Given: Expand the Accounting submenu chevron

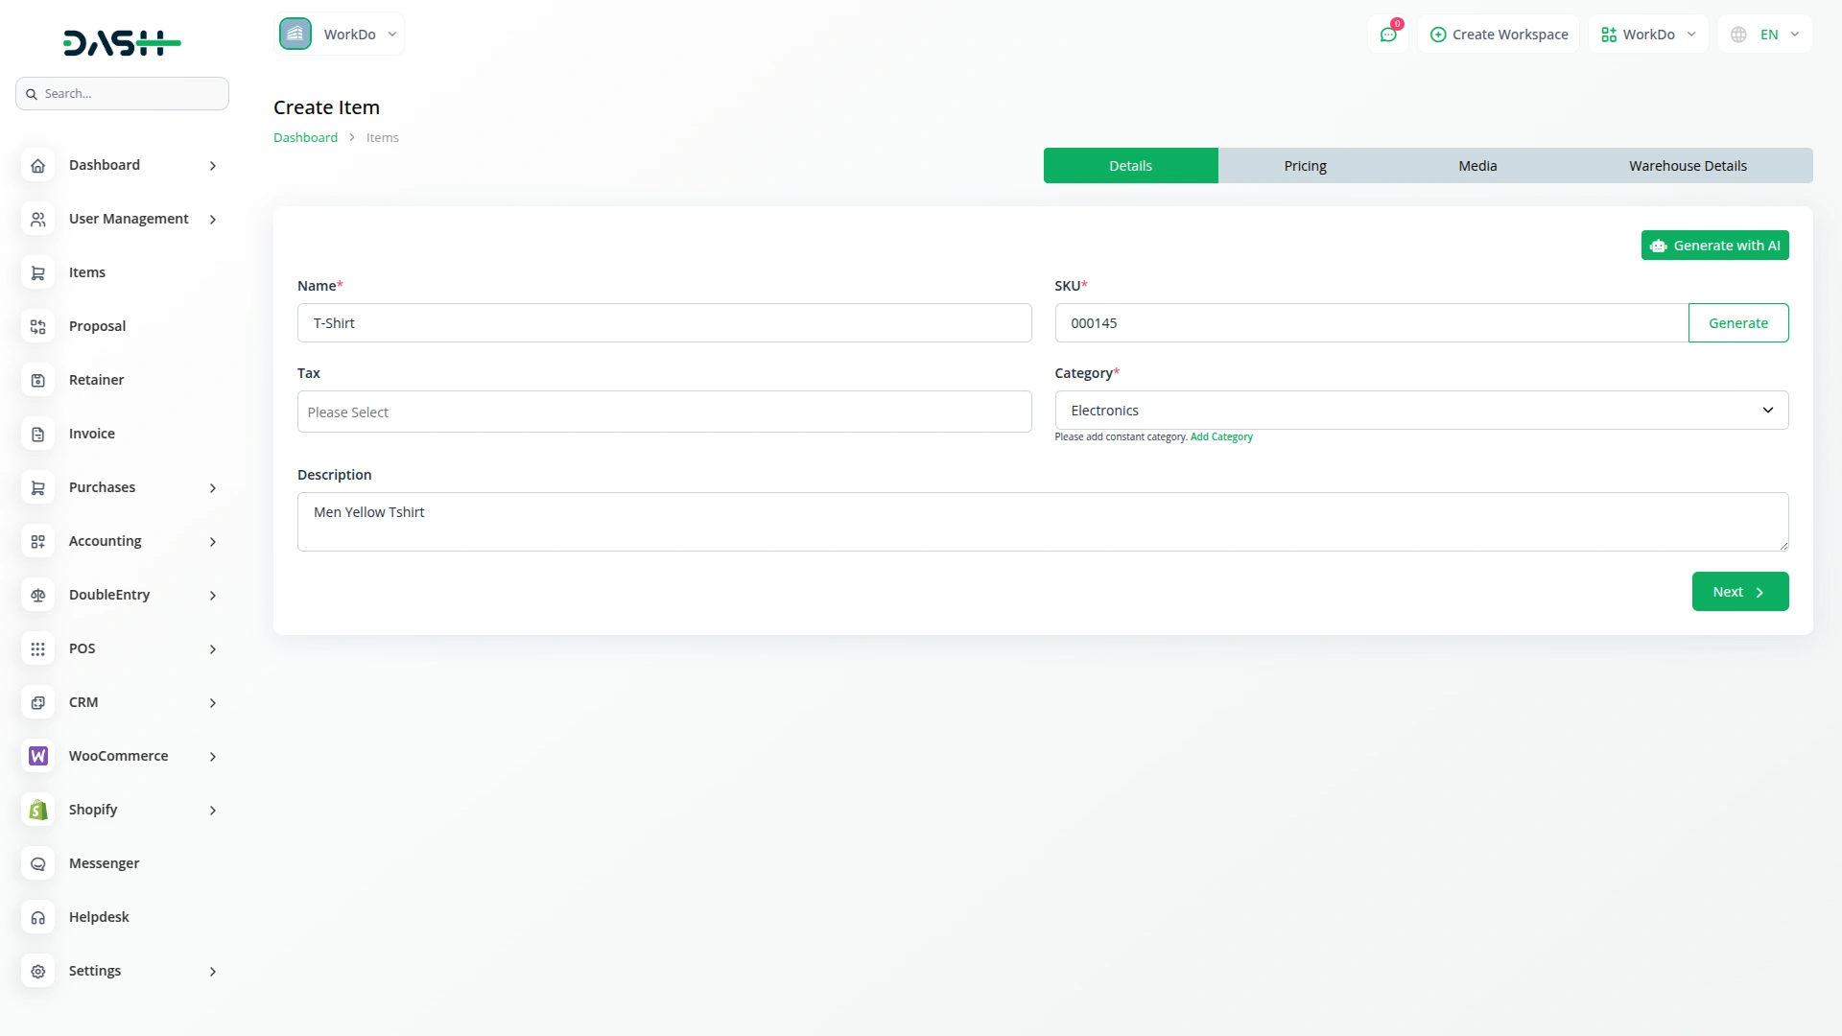Looking at the screenshot, I should 213,542.
